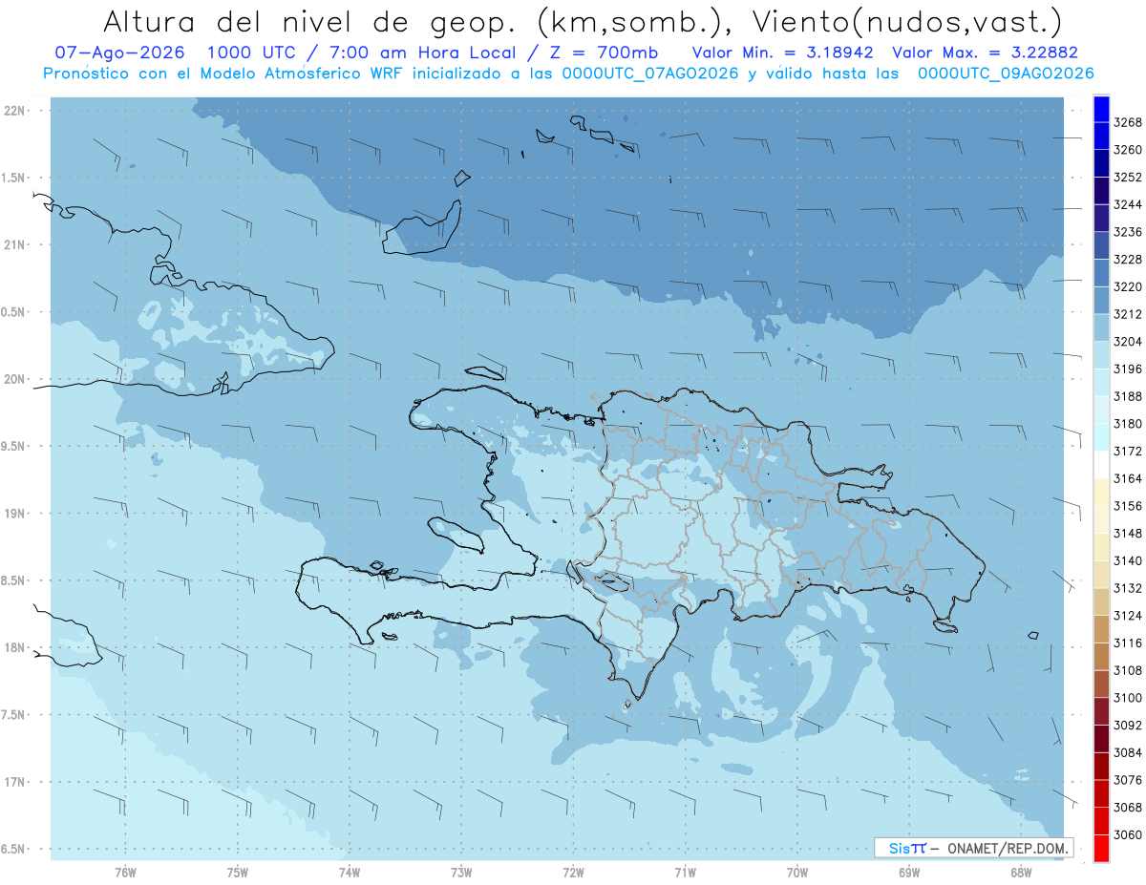Pick the colorbar swatch between 3196 and 3188
The width and height of the screenshot is (1146, 885).
1101,382
